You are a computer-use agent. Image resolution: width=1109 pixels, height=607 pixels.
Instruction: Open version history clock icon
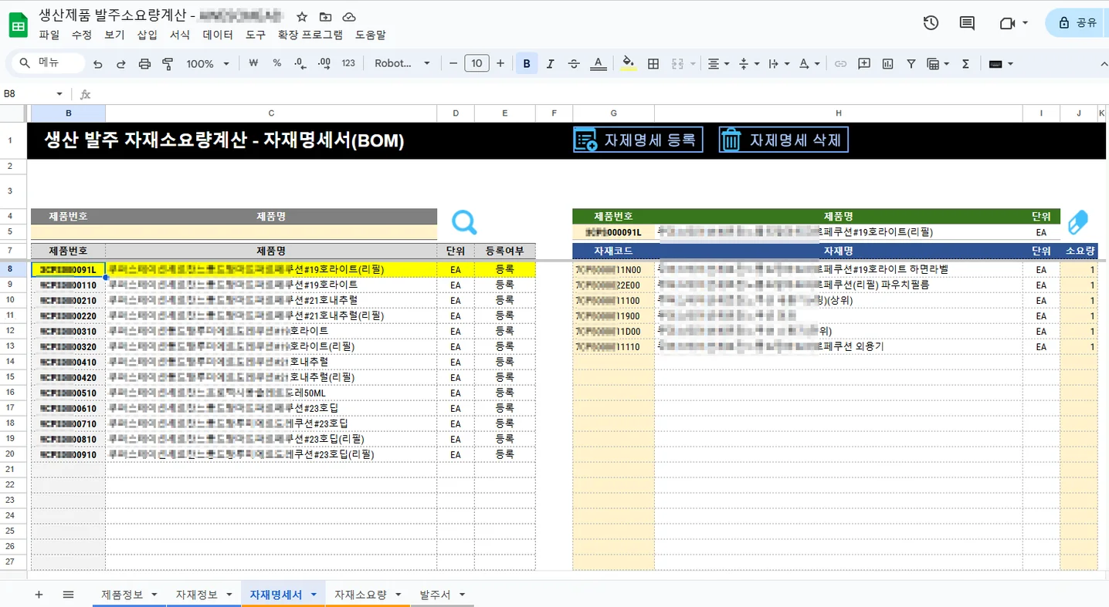(931, 23)
